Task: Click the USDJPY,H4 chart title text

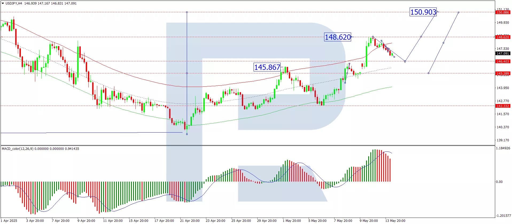Action: point(14,3)
